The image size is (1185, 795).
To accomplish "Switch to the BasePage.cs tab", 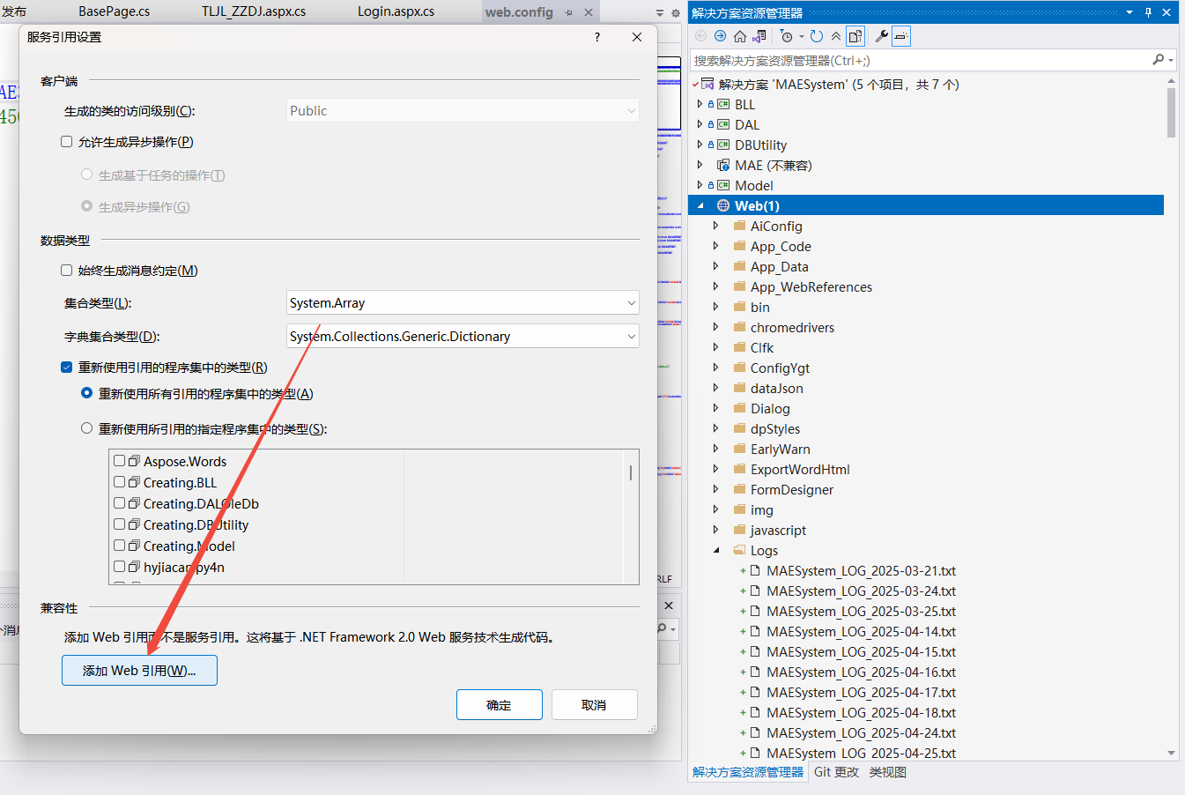I will click(x=115, y=11).
